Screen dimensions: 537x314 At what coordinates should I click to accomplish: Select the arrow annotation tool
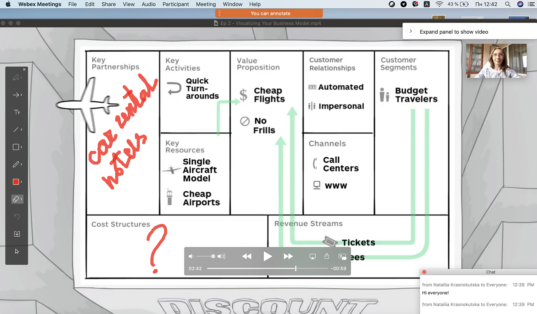coord(16,95)
